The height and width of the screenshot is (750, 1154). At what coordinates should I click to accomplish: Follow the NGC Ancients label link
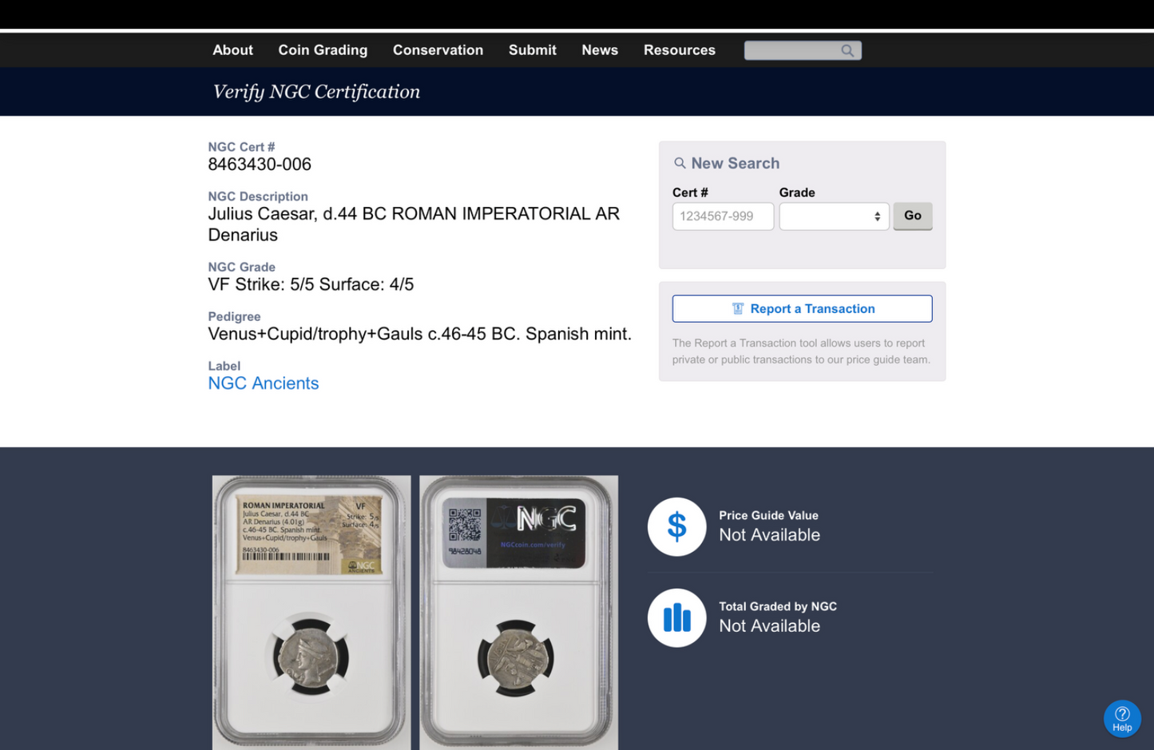[264, 383]
